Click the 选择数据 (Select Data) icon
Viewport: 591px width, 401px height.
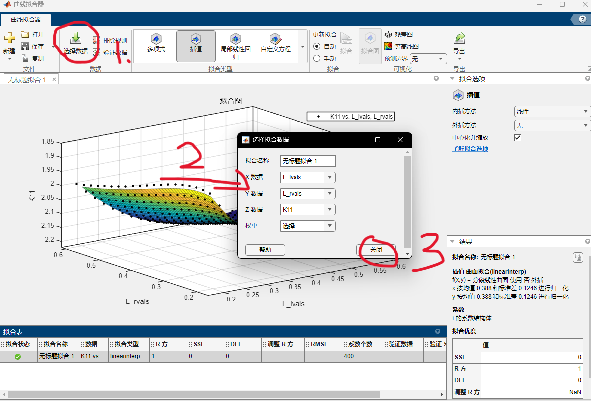point(76,39)
